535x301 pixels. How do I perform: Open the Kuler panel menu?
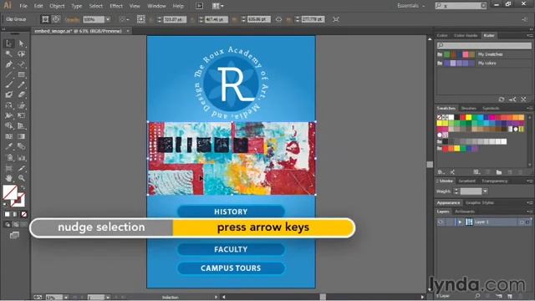tap(529, 35)
